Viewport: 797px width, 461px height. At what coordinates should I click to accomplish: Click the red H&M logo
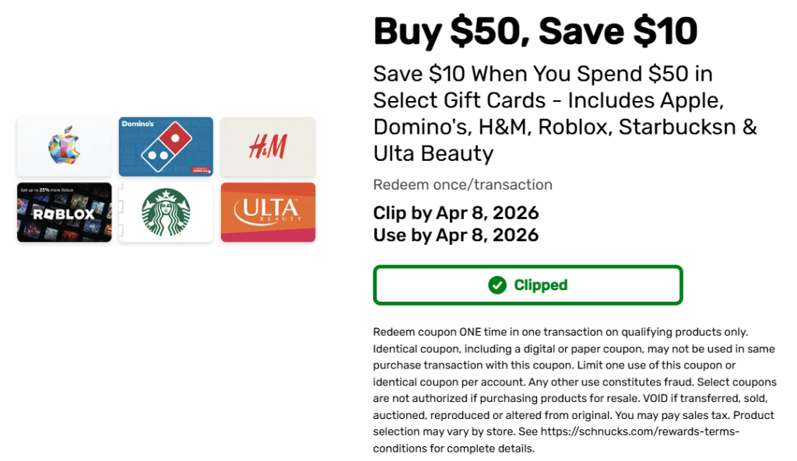tap(268, 147)
